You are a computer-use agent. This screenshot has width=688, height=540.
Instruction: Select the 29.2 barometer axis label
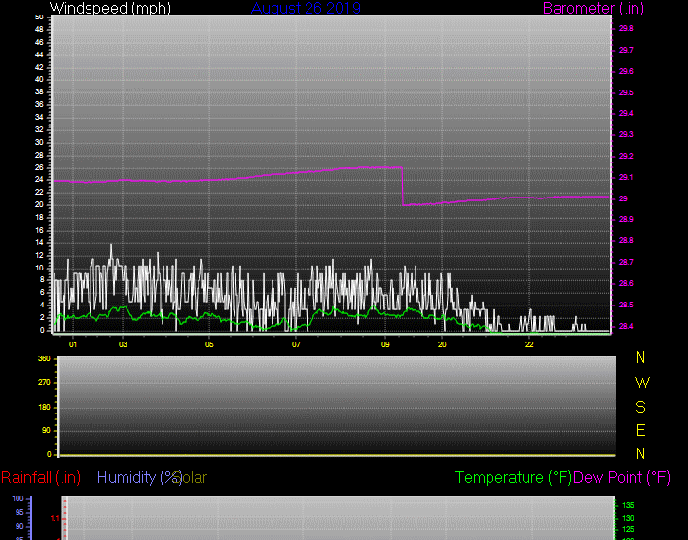coord(626,157)
